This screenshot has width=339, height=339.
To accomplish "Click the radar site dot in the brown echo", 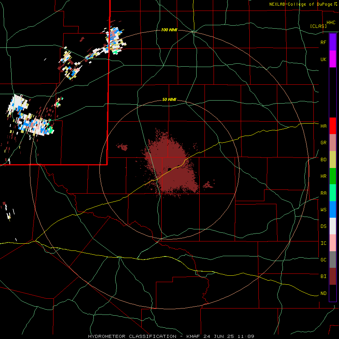I will [169, 169].
